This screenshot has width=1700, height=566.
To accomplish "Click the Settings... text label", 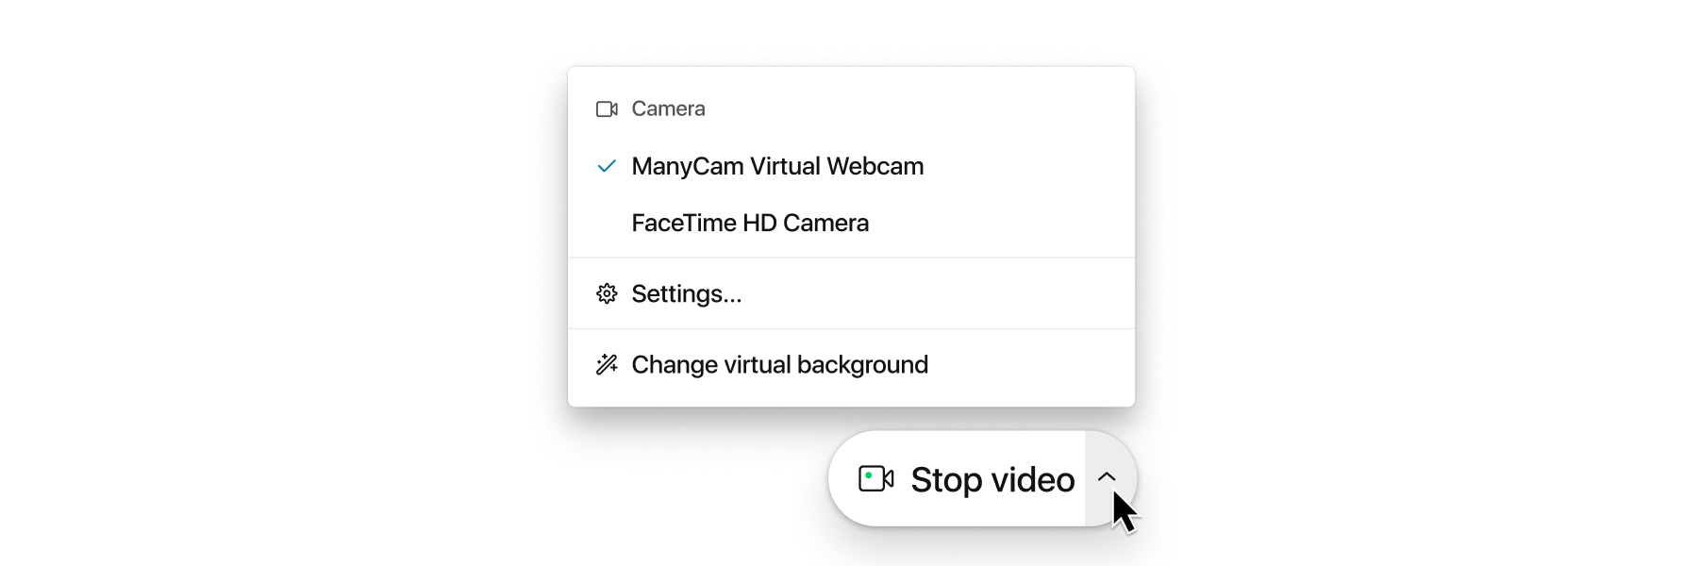I will click(x=687, y=293).
